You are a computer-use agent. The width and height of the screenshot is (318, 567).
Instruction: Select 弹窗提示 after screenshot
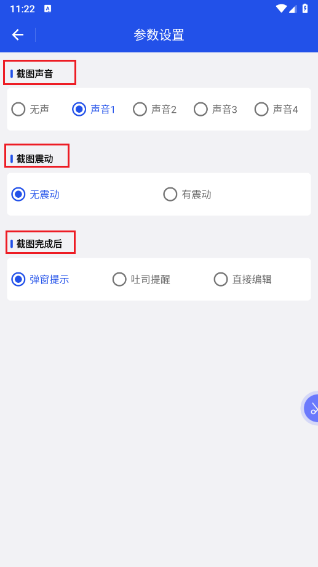pyautogui.click(x=40, y=279)
